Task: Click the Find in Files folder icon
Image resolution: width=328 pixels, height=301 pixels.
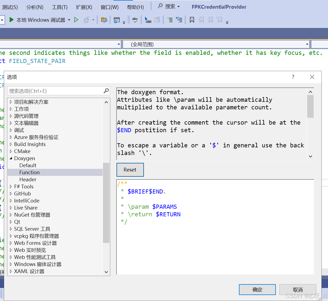Action: (x=104, y=20)
